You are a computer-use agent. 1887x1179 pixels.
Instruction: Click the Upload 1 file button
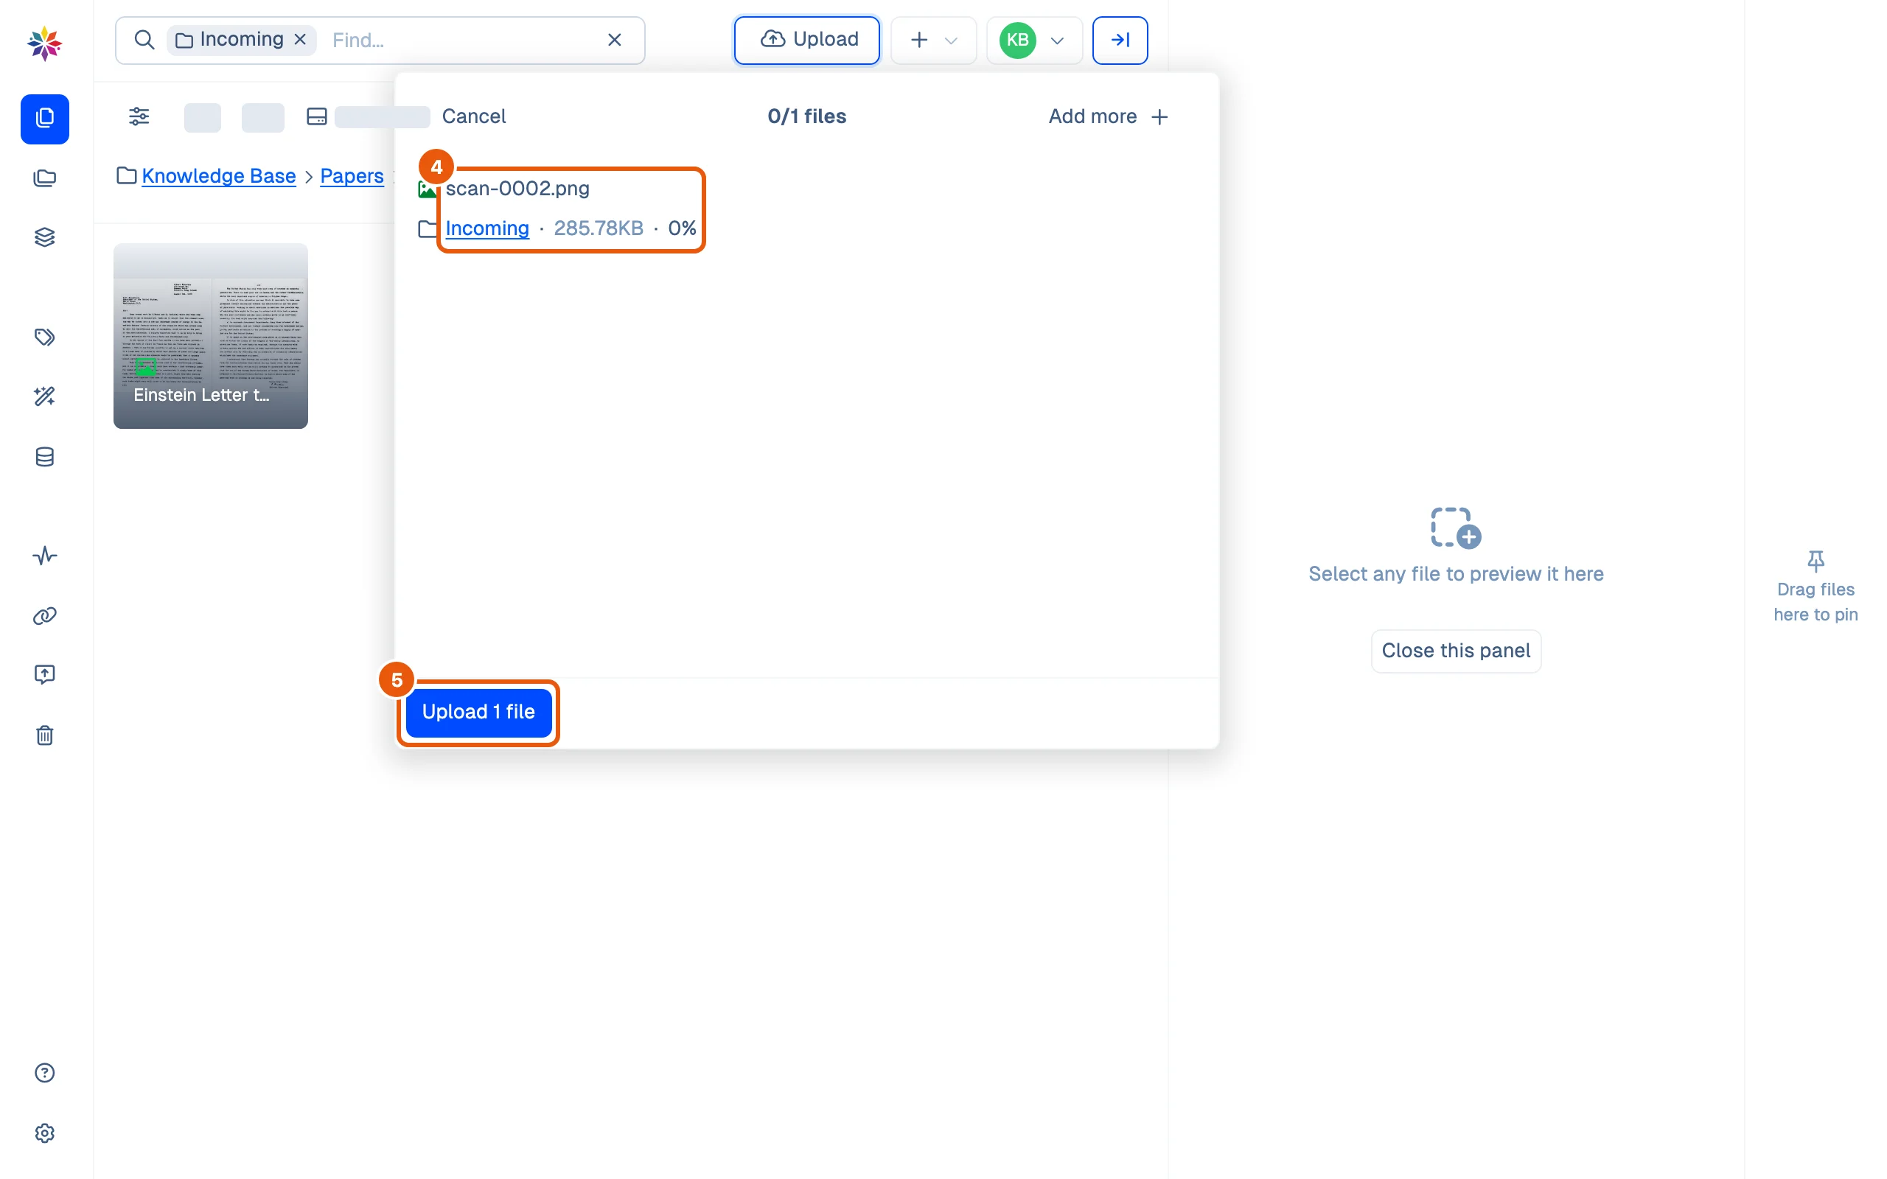click(x=478, y=712)
